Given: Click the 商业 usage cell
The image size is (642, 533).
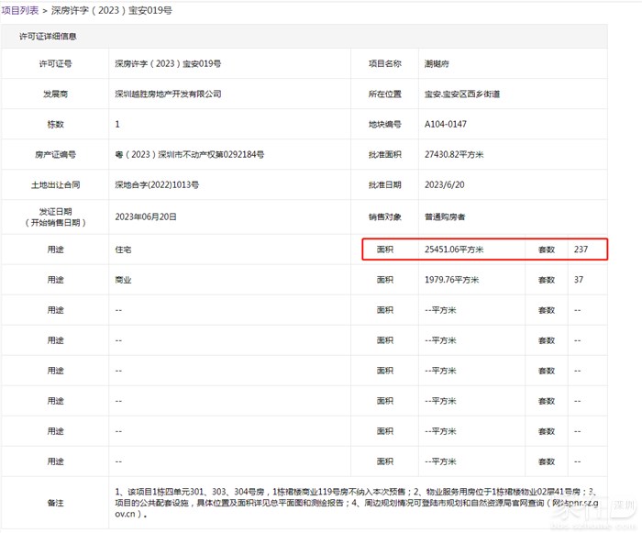Looking at the screenshot, I should pyautogui.click(x=123, y=280).
